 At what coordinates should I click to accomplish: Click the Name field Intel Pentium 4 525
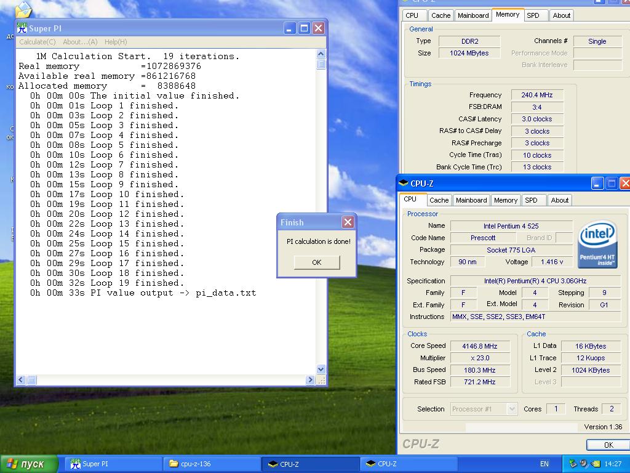click(511, 226)
